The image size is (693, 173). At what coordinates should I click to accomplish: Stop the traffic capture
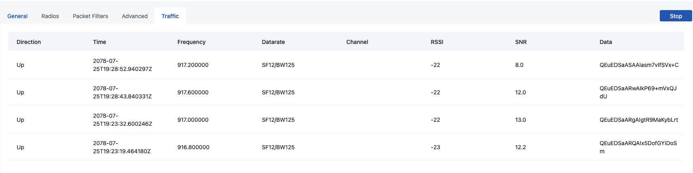[x=676, y=16]
